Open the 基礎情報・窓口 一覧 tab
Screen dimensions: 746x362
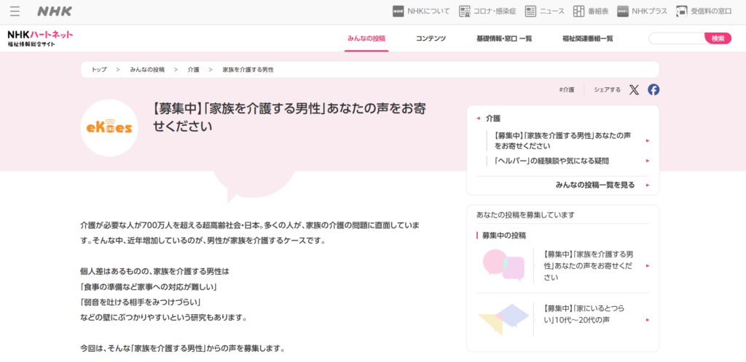point(503,39)
